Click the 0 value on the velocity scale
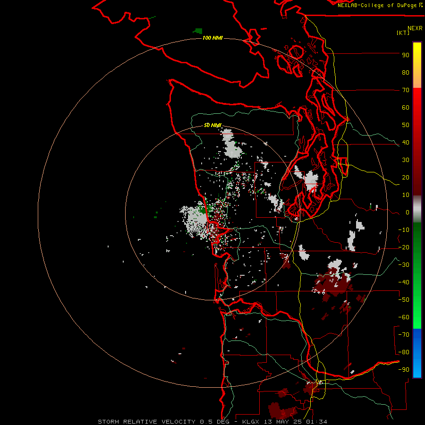The image size is (425, 425). click(x=408, y=212)
